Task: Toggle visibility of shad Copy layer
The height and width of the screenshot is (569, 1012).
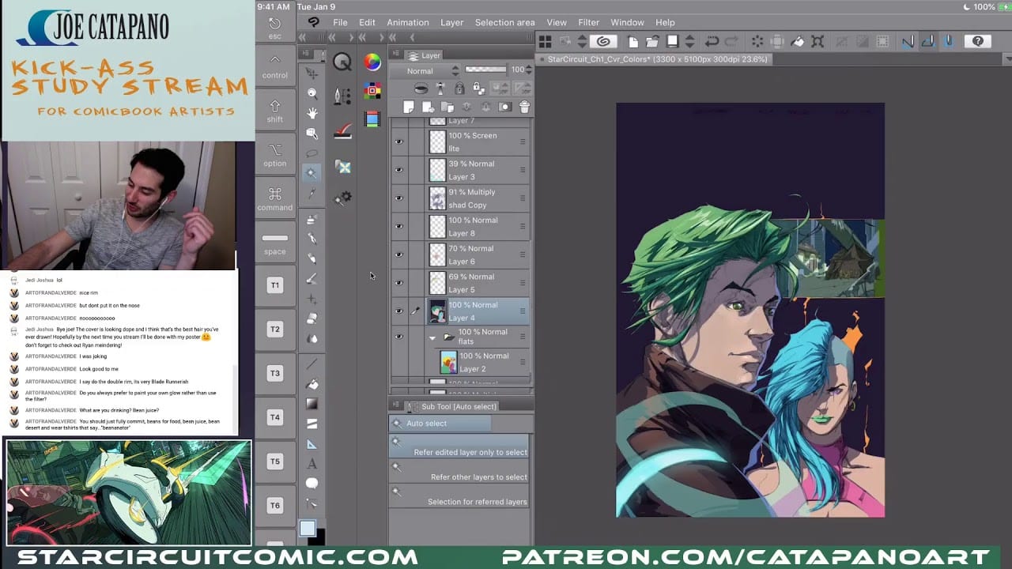Action: 398,198
